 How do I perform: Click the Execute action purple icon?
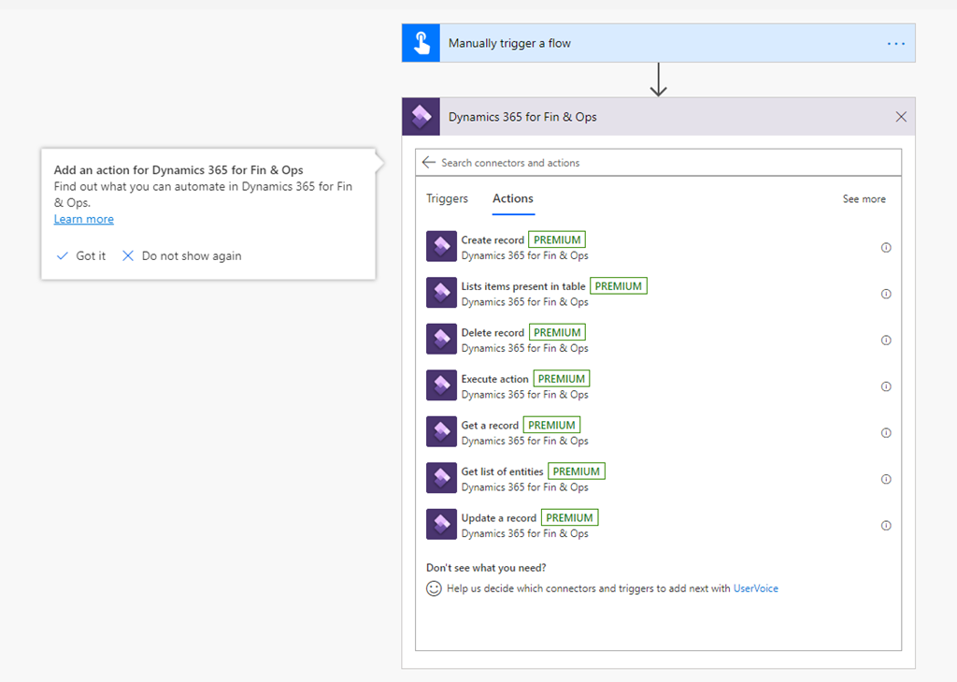point(441,385)
